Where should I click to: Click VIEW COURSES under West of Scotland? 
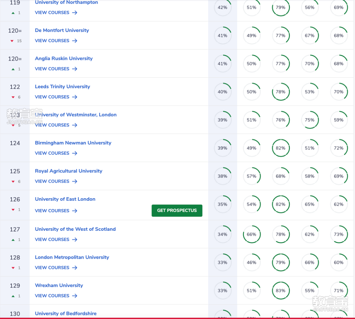(56, 240)
